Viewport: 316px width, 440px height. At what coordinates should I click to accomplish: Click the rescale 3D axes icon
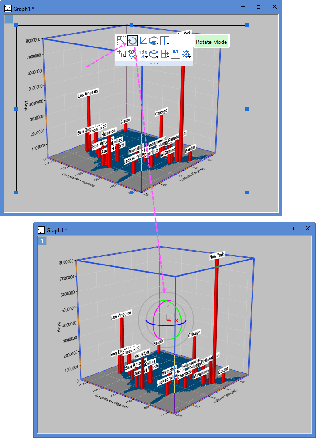coord(143,41)
